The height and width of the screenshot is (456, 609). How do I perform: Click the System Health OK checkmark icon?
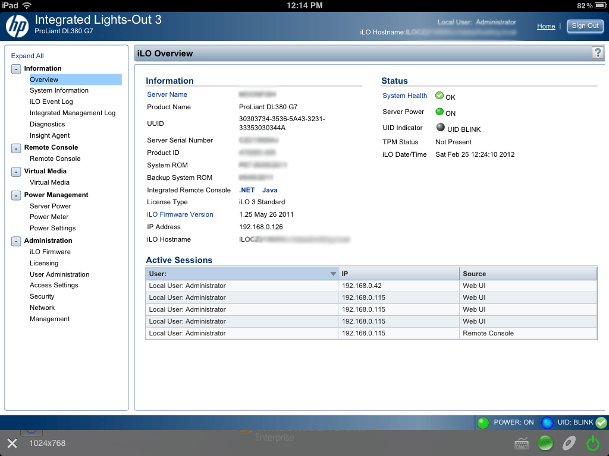440,96
